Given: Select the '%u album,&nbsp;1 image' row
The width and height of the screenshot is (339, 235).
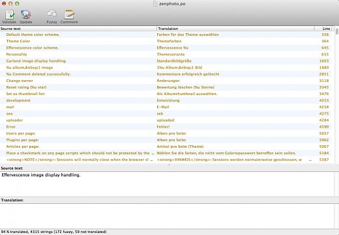Looking at the screenshot, I should coord(166,68).
